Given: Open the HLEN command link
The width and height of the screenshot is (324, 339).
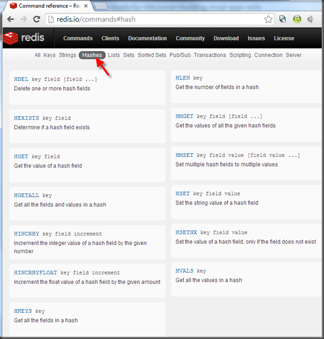Looking at the screenshot, I should point(182,78).
